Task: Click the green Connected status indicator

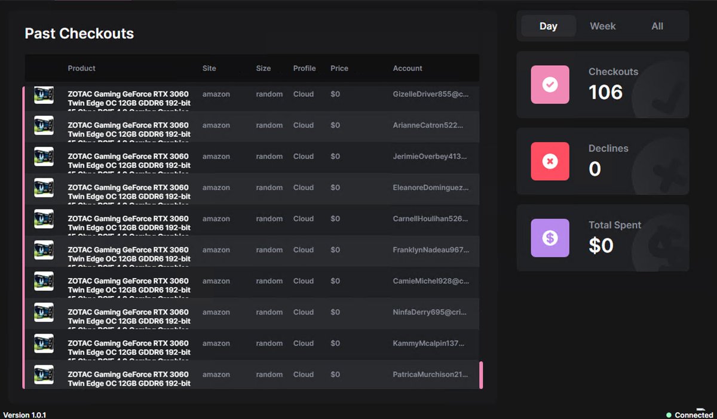Action: point(669,415)
